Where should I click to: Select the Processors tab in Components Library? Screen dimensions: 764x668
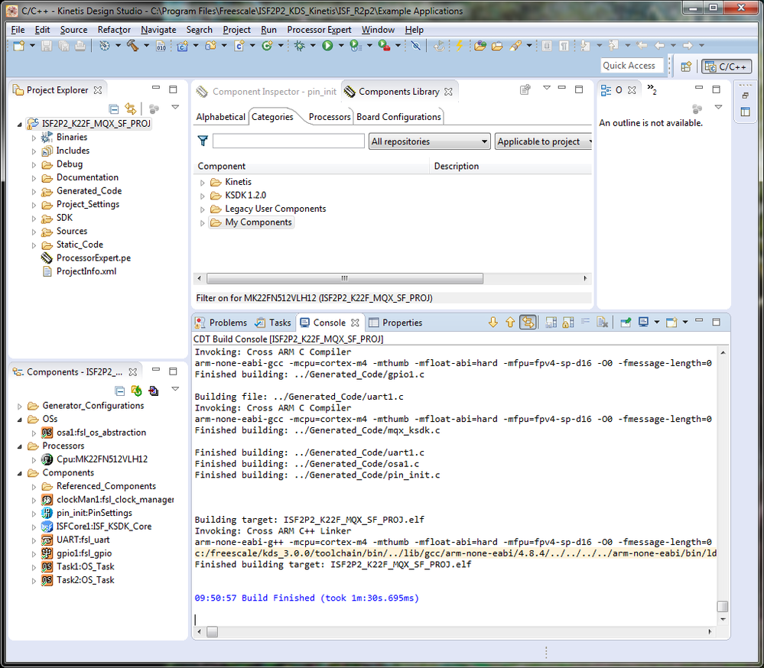click(330, 117)
